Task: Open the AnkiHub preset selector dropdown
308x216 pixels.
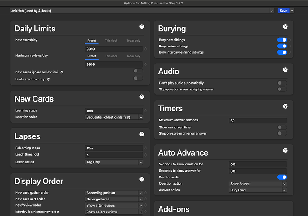Action: coord(142,11)
